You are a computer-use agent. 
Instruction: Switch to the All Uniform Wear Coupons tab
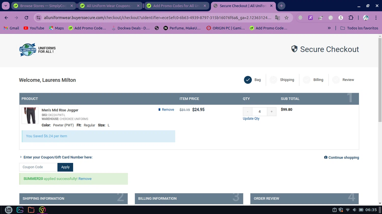(x=110, y=6)
